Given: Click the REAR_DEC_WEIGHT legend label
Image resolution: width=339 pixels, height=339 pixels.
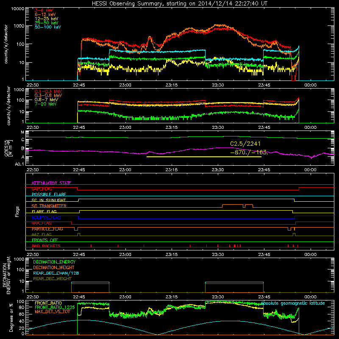Looking at the screenshot, I should tap(52, 279).
